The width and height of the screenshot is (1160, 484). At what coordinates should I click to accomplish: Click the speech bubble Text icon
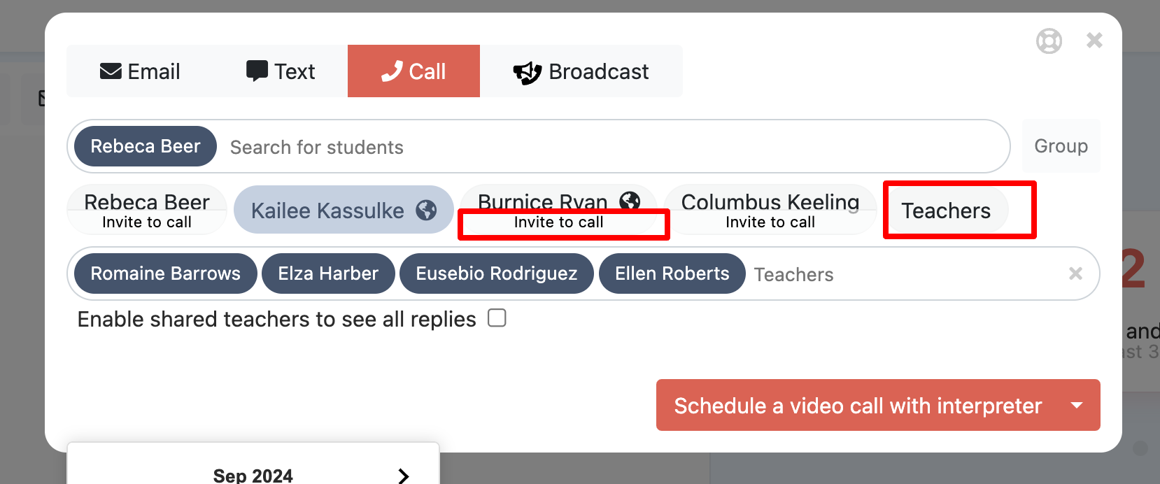coord(257,71)
